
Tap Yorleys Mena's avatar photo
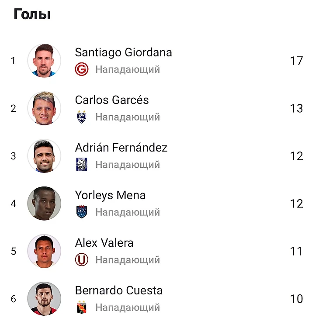(44, 204)
